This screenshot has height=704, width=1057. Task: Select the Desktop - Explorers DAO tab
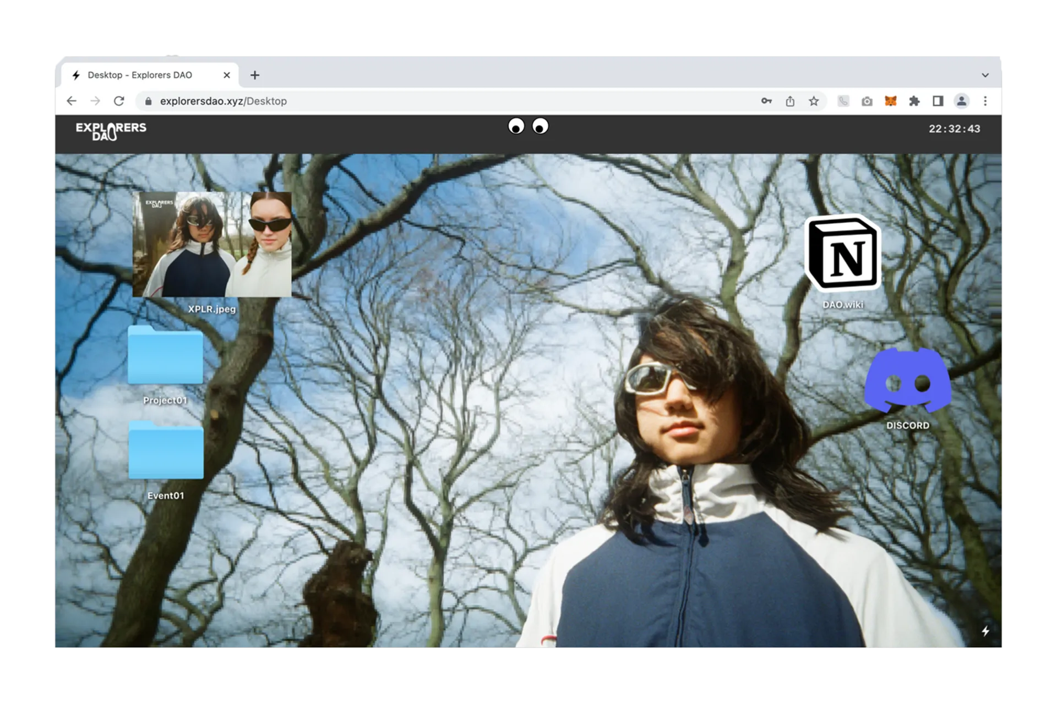pyautogui.click(x=140, y=75)
